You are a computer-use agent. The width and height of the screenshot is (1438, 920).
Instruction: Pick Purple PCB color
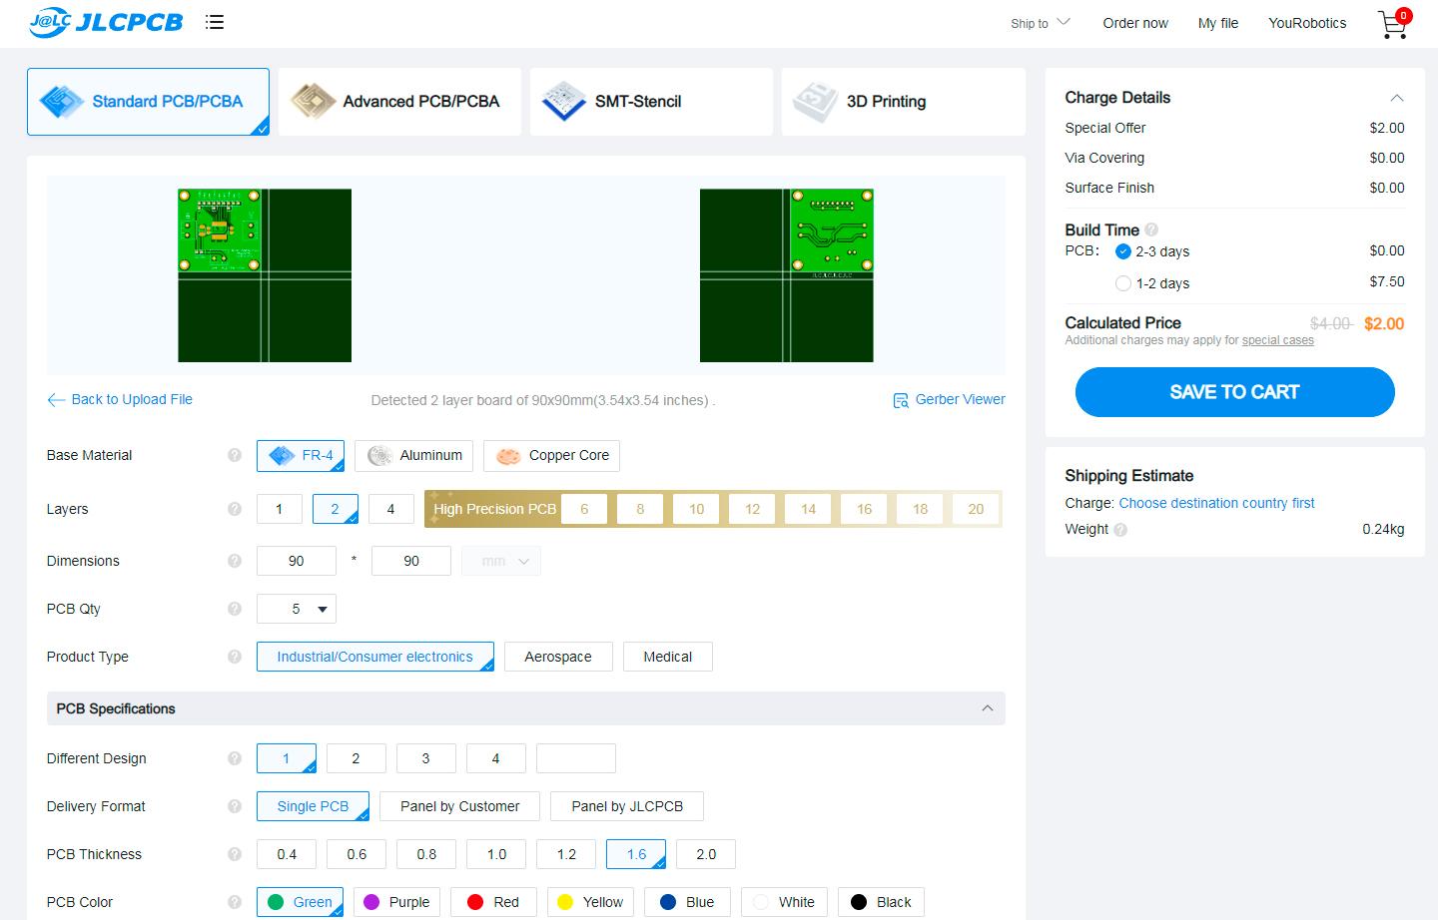click(396, 902)
